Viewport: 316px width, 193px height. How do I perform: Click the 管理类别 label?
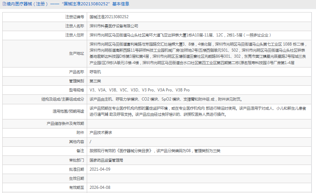pos(77,81)
